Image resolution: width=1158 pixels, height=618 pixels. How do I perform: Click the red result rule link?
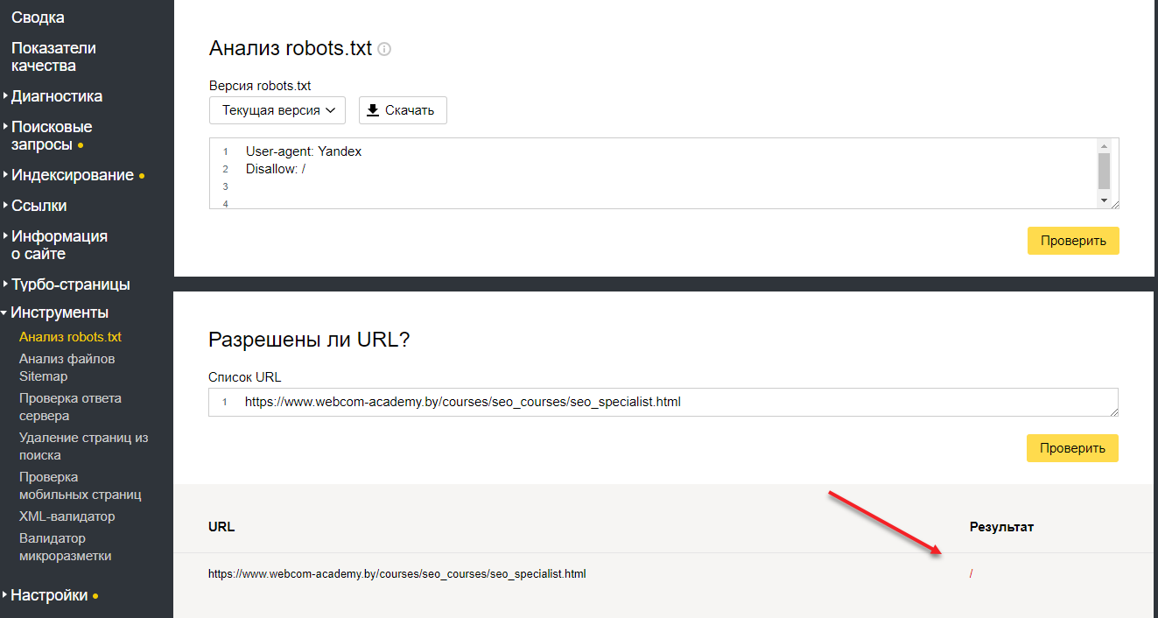pos(972,574)
